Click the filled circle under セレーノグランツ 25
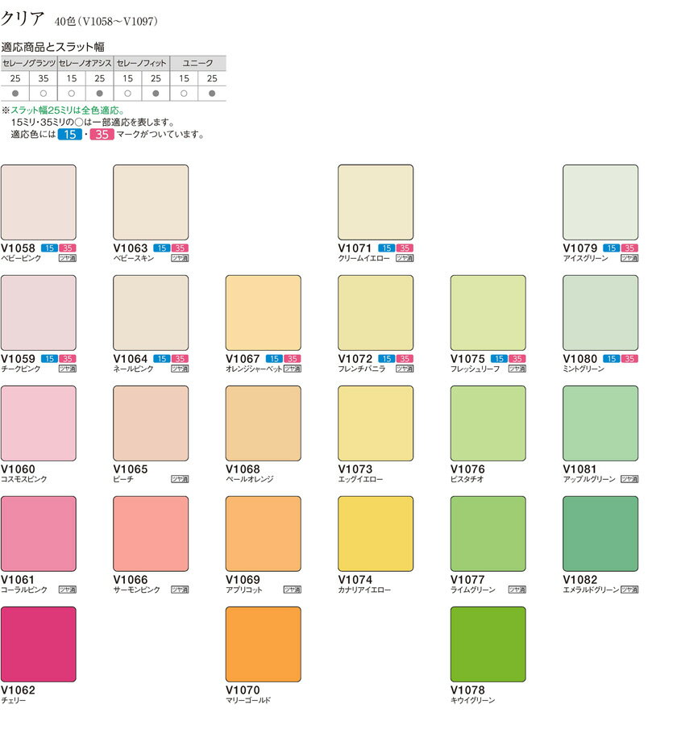Viewport: 677px width, 742px height. [x=15, y=94]
